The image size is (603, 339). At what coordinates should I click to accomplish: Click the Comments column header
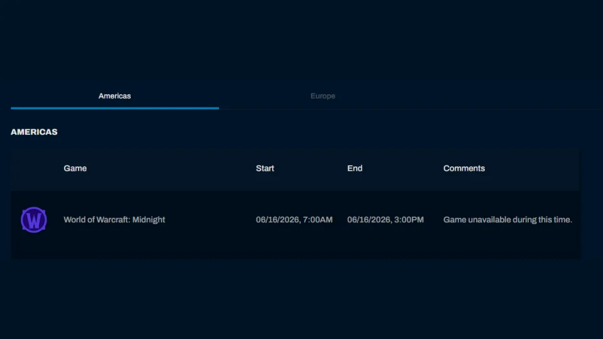464,168
